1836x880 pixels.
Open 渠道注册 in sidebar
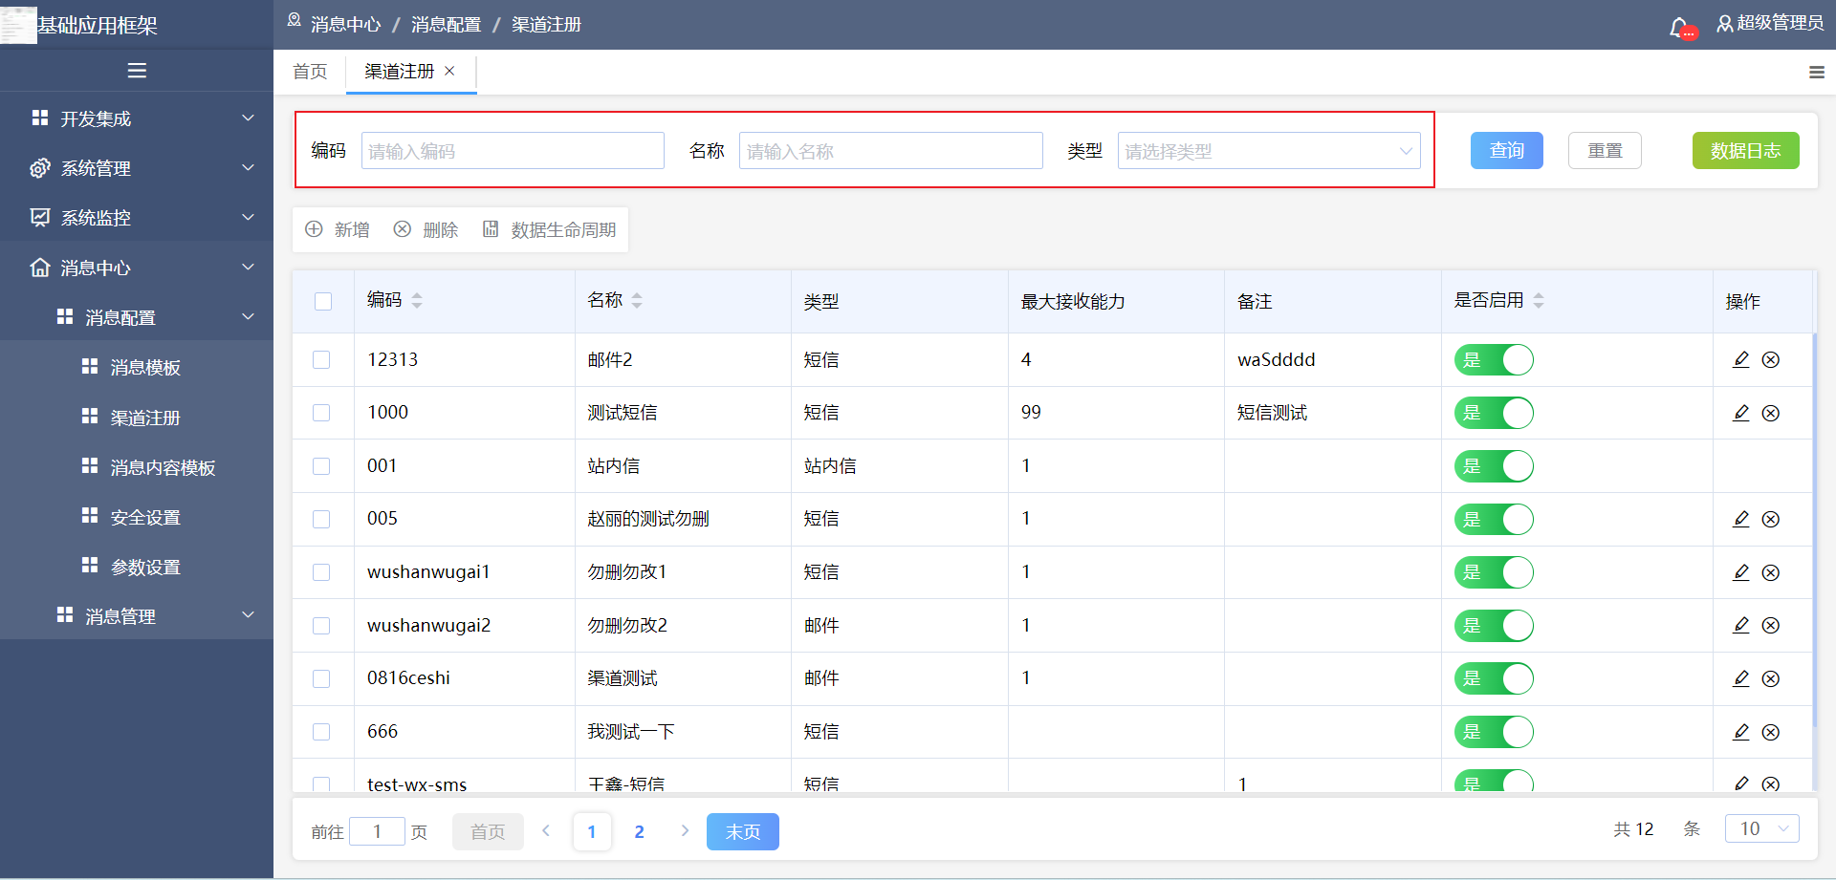coord(137,418)
